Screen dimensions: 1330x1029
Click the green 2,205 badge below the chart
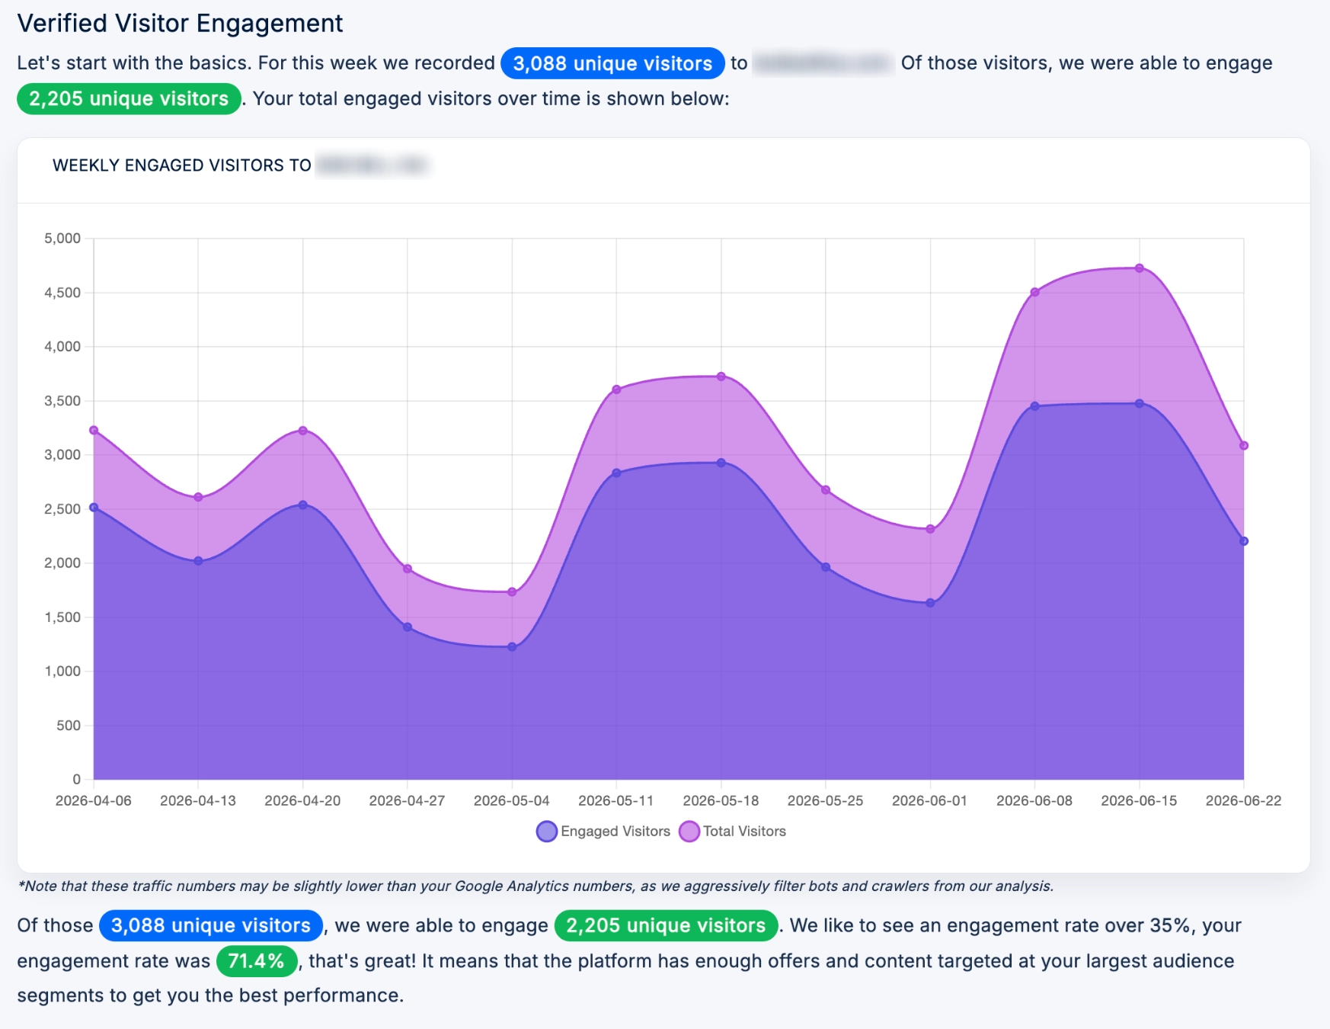(666, 925)
